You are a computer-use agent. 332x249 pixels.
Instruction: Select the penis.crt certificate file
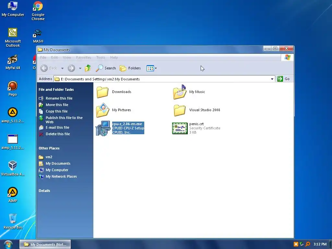[196, 128]
